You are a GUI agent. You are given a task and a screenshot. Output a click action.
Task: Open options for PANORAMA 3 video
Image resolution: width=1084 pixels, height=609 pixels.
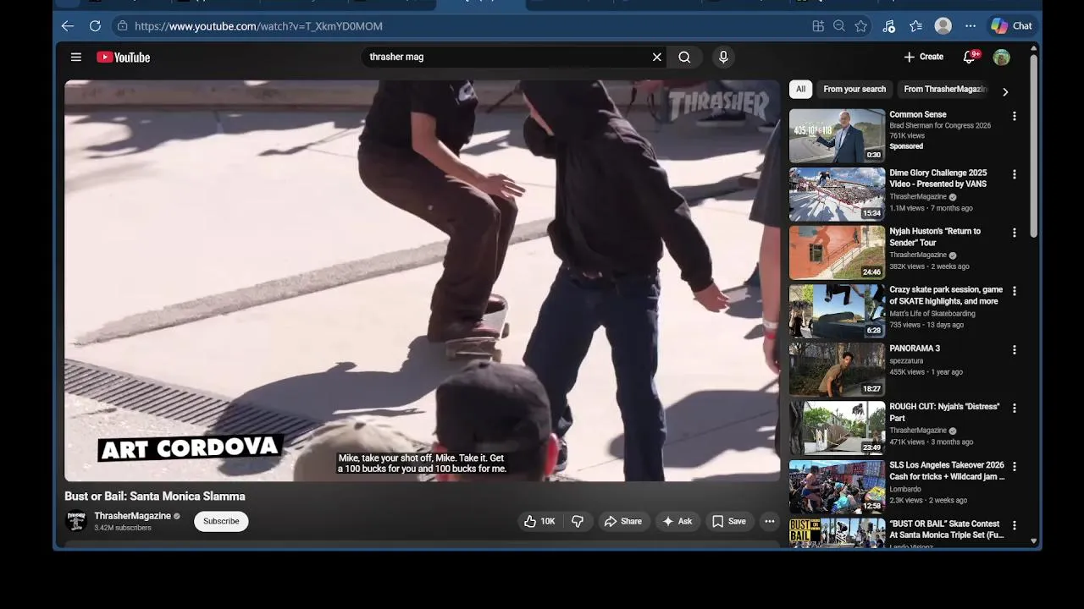click(1014, 349)
